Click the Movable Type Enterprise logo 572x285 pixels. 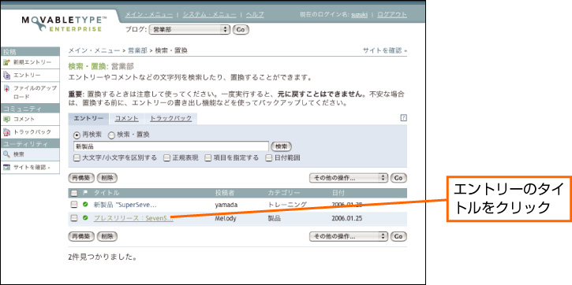click(64, 24)
